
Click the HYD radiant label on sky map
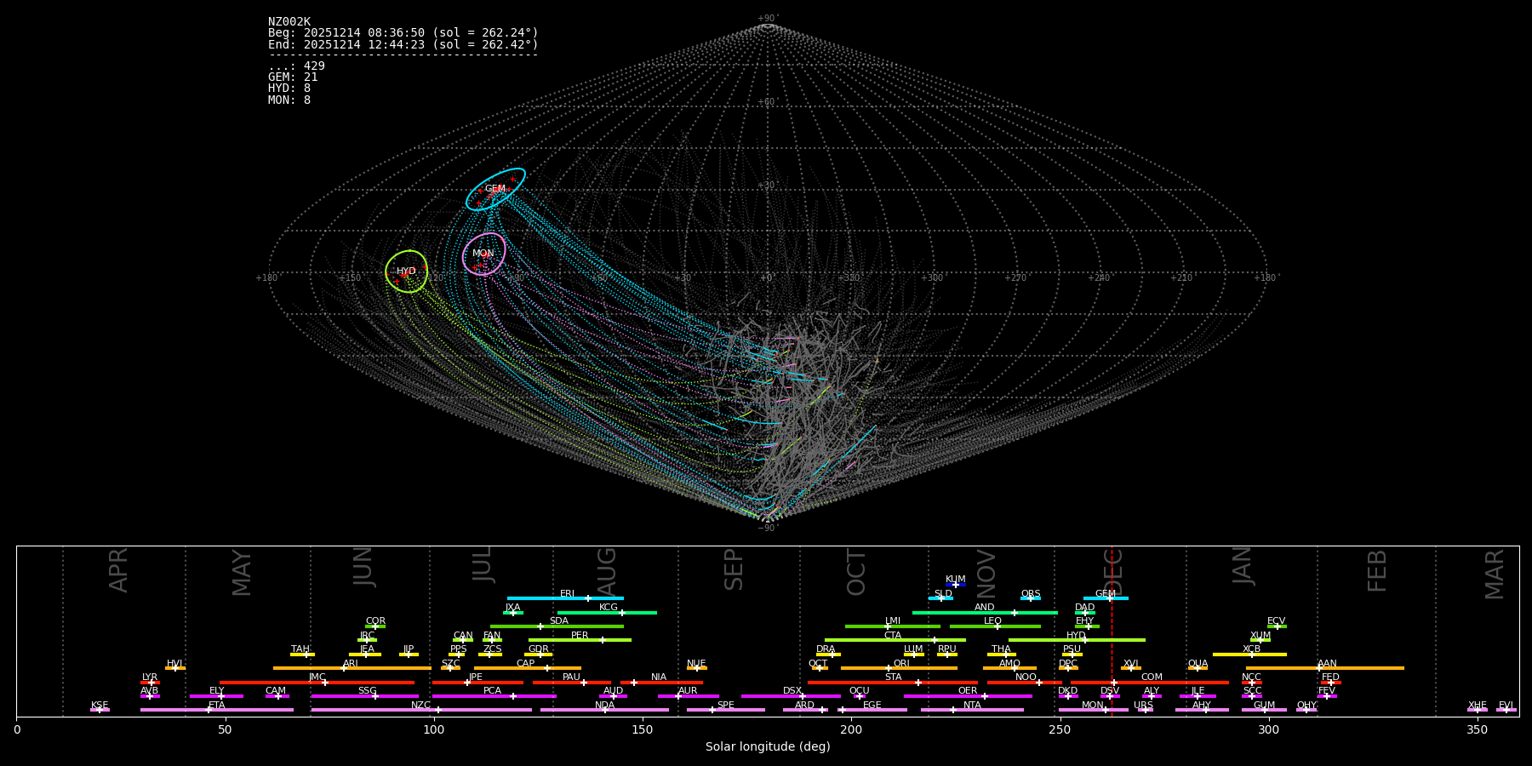pyautogui.click(x=406, y=272)
